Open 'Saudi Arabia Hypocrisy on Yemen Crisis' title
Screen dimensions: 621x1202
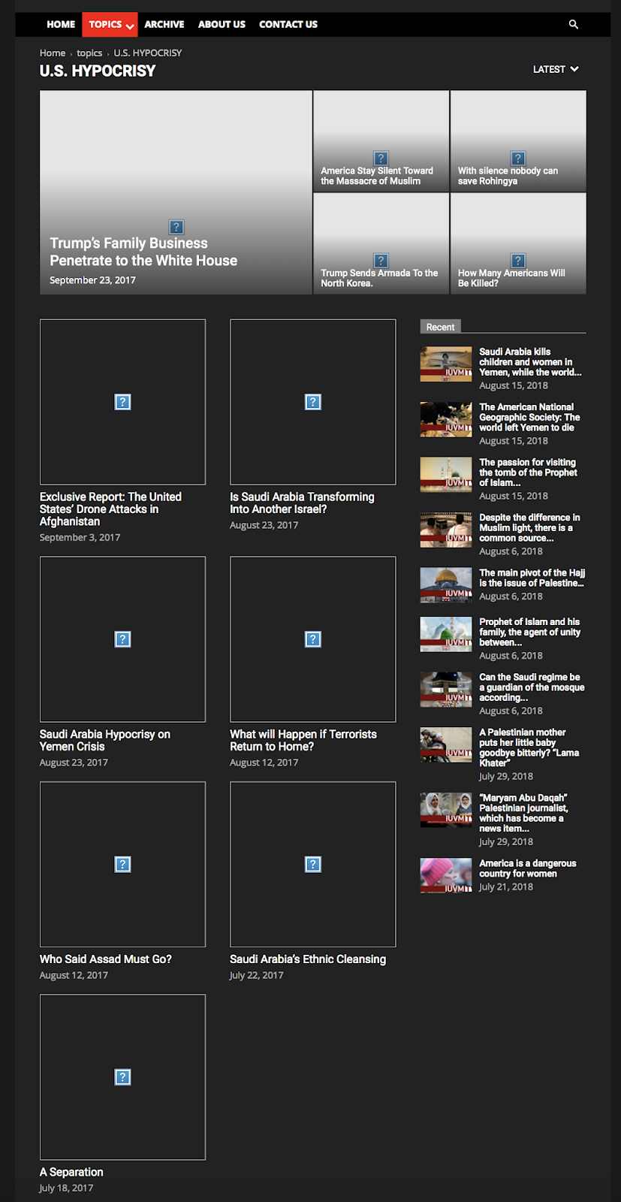point(105,740)
